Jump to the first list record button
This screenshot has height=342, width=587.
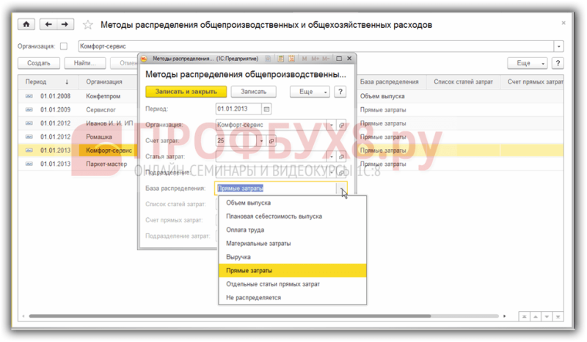click(x=524, y=316)
